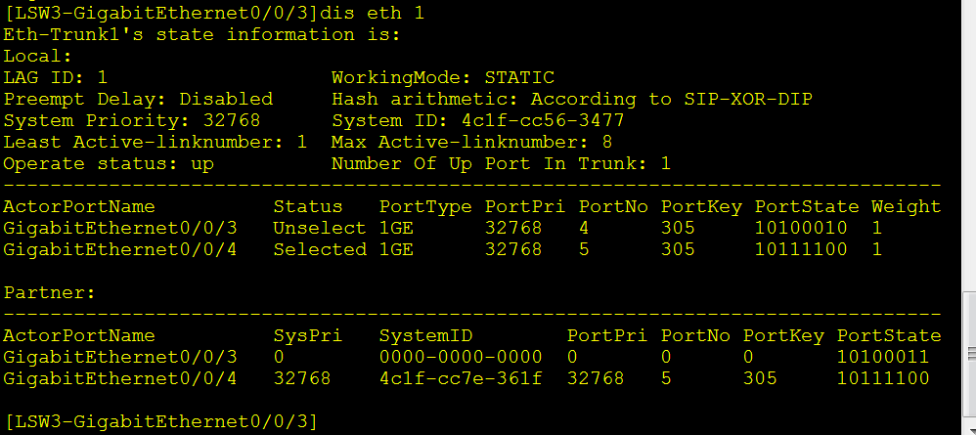The height and width of the screenshot is (435, 976).
Task: Click the partner SystemID 4c1f-cc7e-361f
Action: (x=460, y=378)
